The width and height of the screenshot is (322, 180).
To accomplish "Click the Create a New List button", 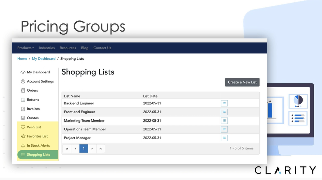I will 242,82.
